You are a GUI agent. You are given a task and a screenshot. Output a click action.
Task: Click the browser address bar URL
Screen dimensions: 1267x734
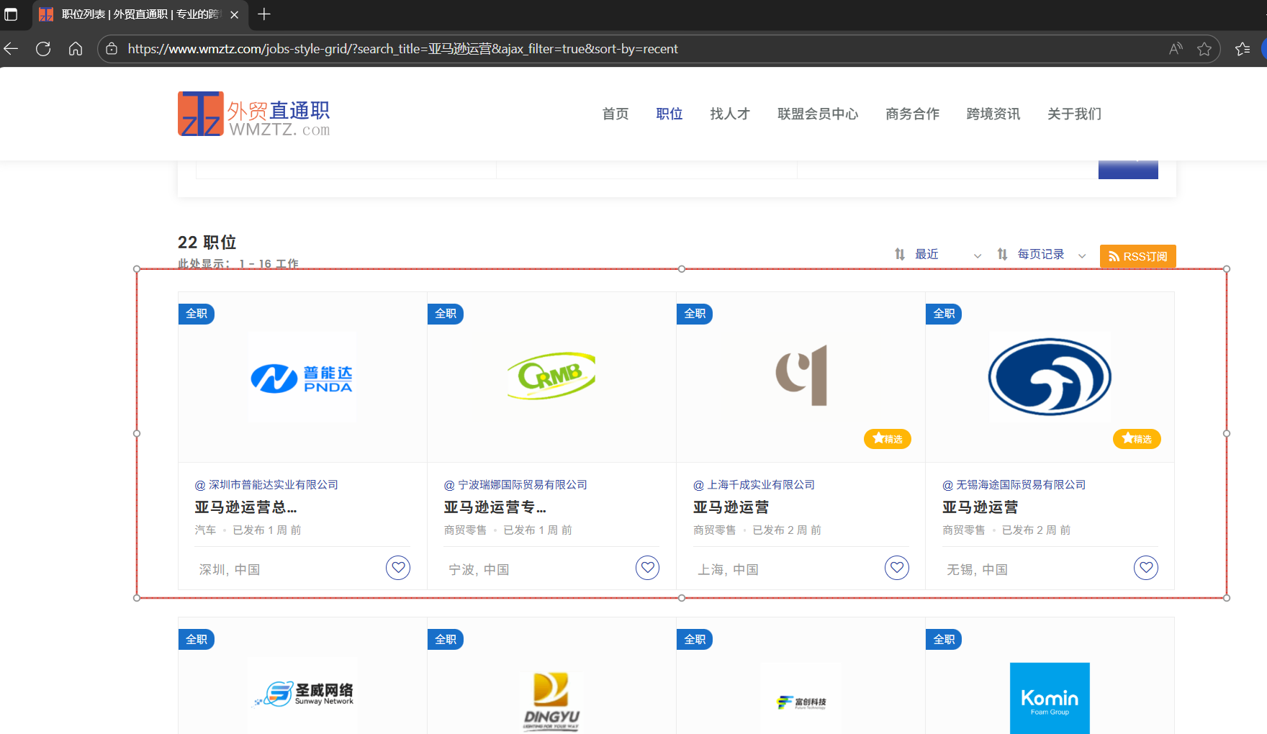403,49
